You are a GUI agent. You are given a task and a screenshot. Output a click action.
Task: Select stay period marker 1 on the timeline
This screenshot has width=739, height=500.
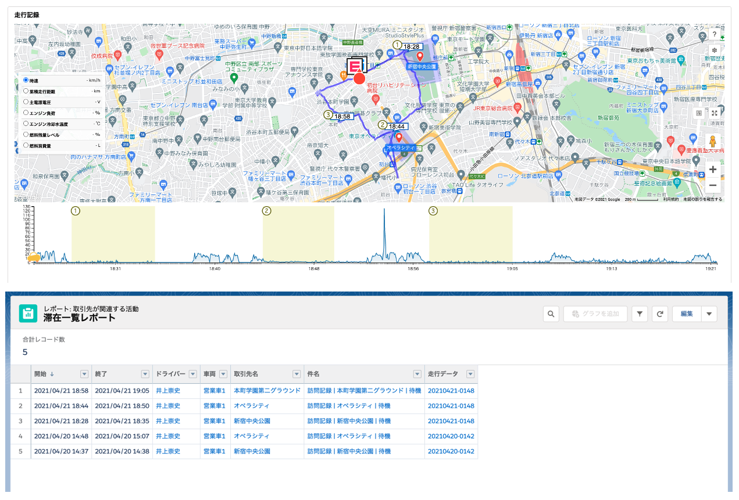pos(75,211)
